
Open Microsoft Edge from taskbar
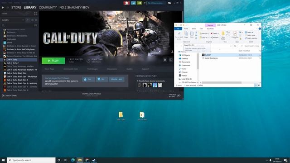click(x=73, y=160)
